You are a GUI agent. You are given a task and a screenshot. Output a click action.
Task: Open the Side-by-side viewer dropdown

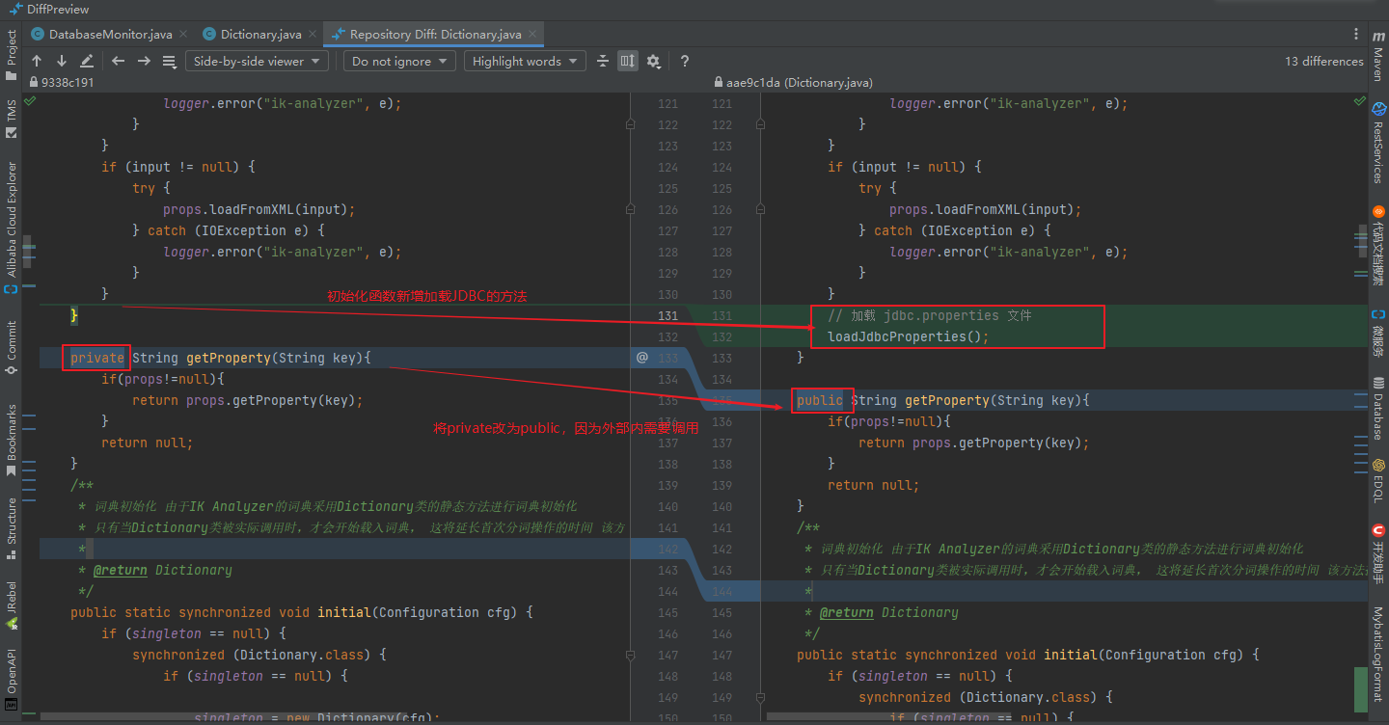[x=257, y=61]
